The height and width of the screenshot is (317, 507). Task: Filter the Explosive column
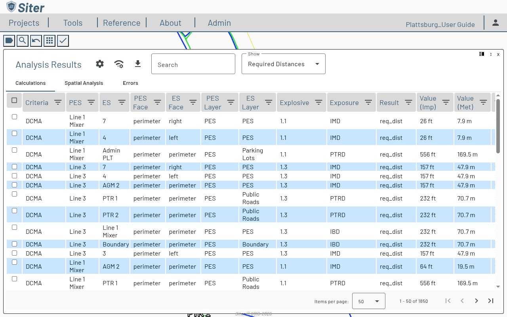[x=318, y=102]
